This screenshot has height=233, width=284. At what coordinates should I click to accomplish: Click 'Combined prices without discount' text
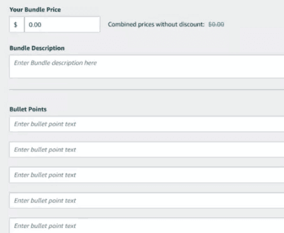[156, 24]
